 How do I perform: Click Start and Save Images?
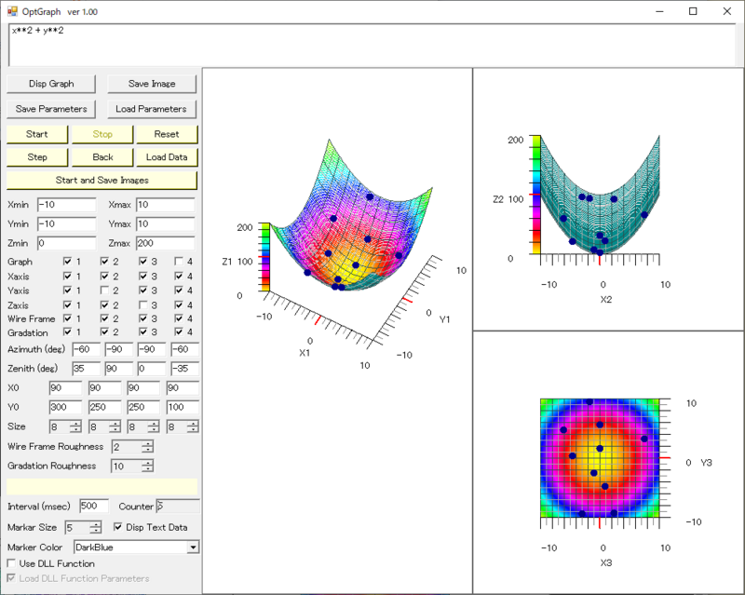pos(102,180)
